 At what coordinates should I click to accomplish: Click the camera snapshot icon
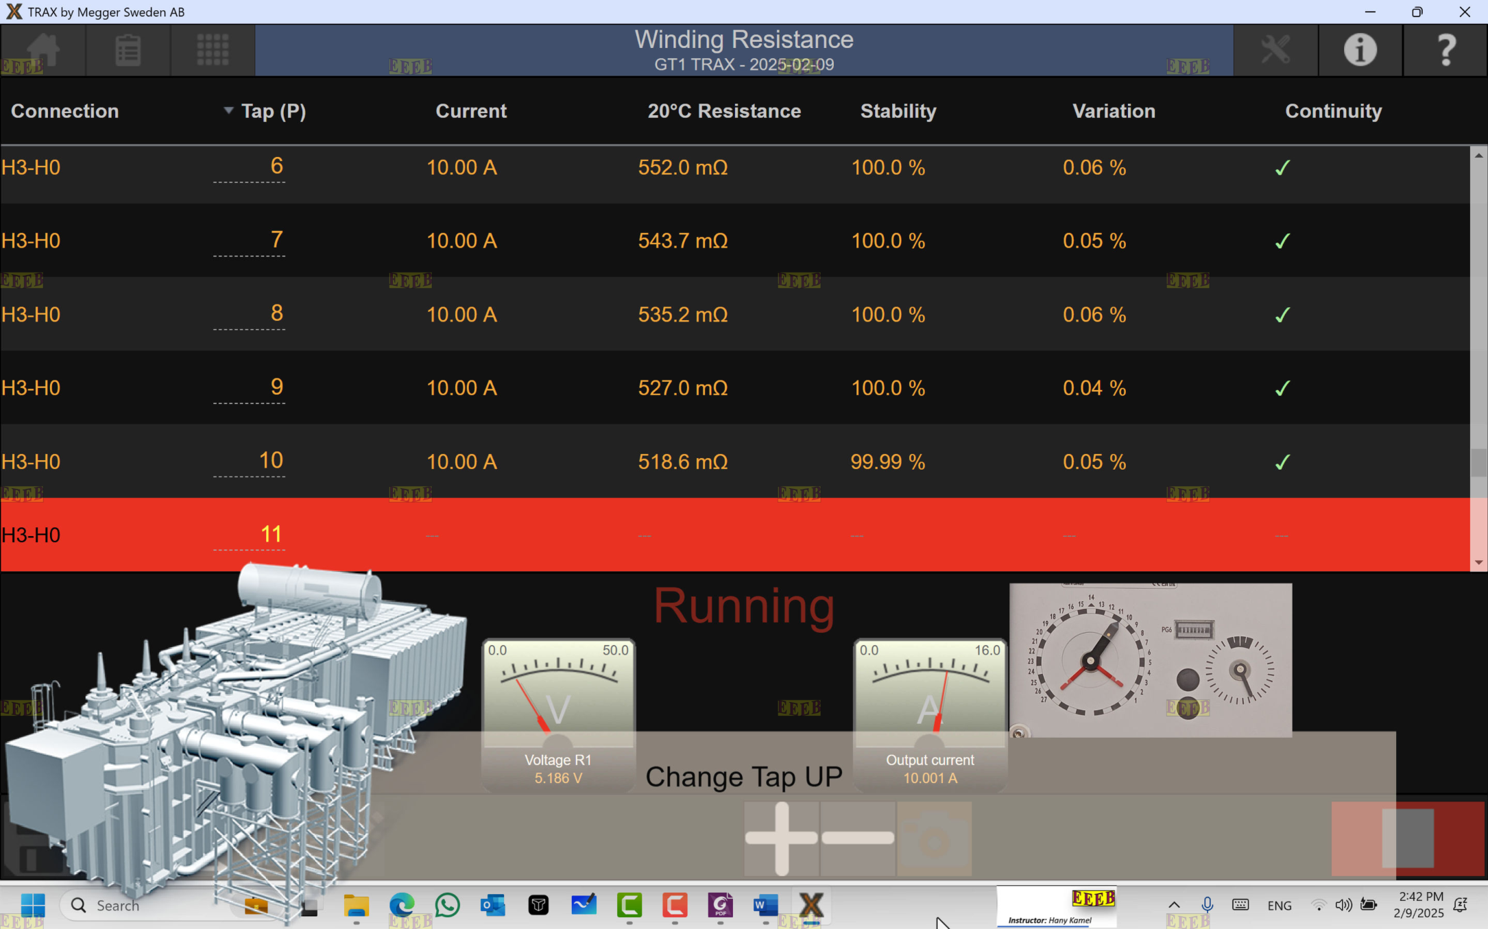point(934,838)
